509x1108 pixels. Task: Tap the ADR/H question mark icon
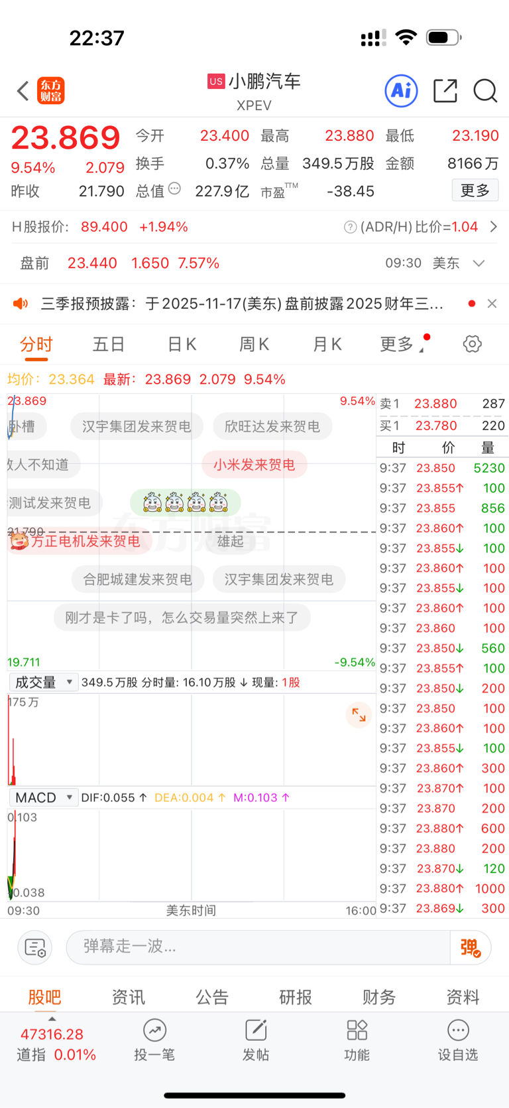(350, 227)
